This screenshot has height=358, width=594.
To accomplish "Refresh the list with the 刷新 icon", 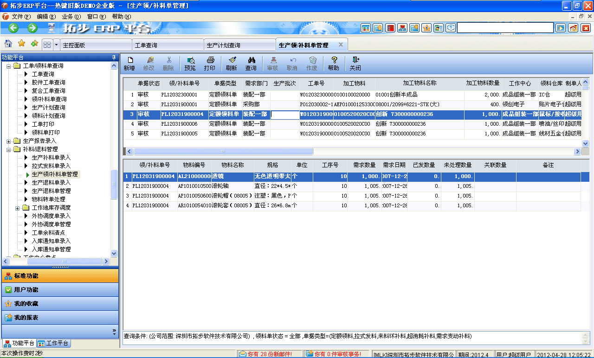I will (232, 63).
